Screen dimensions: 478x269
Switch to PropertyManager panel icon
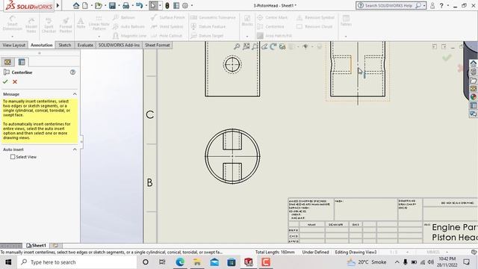click(x=22, y=62)
